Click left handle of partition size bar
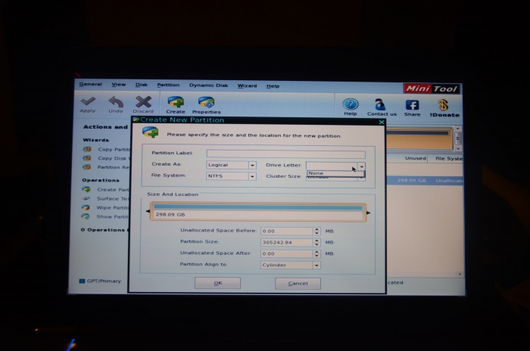The height and width of the screenshot is (351, 530). point(148,211)
